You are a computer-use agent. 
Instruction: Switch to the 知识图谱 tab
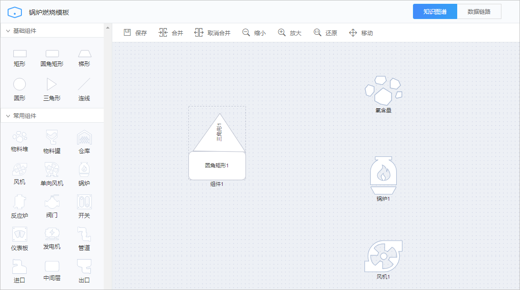pos(435,11)
